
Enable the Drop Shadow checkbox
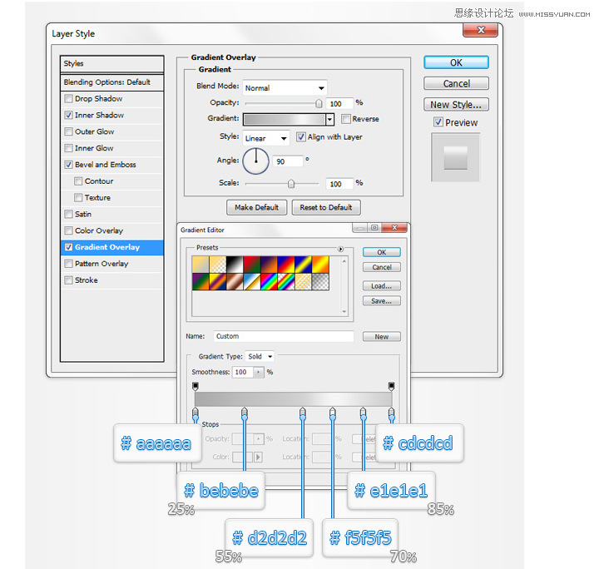coord(69,98)
